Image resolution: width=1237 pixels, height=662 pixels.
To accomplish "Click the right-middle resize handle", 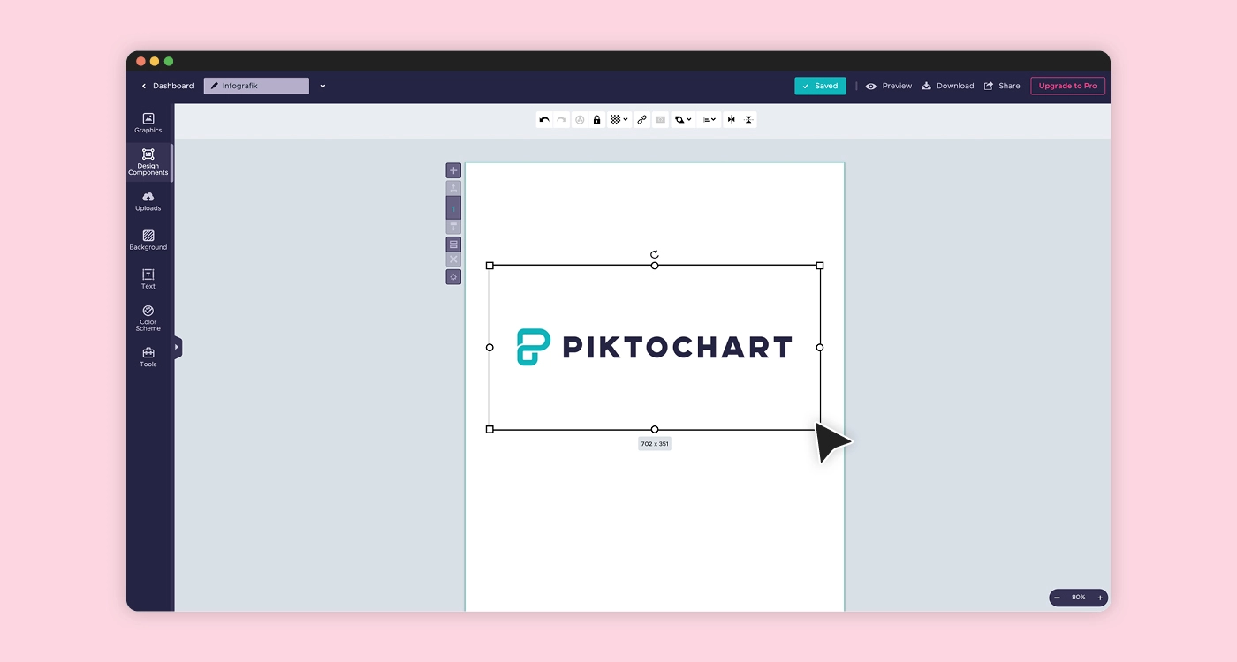I will [x=820, y=347].
